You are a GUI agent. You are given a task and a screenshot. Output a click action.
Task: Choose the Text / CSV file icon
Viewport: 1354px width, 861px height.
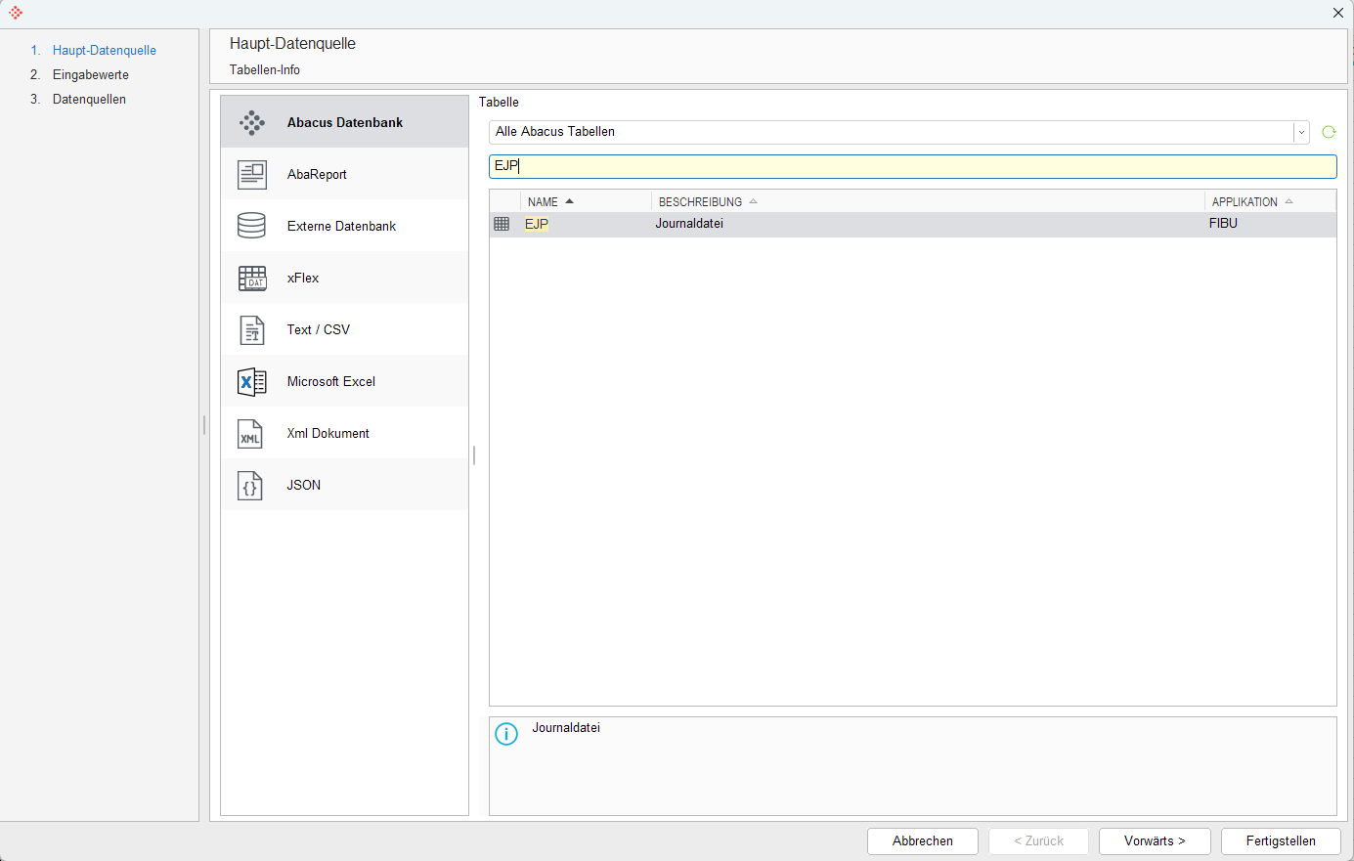coord(252,329)
